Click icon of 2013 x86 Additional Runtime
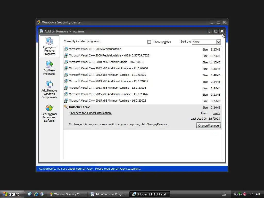 point(66,81)
